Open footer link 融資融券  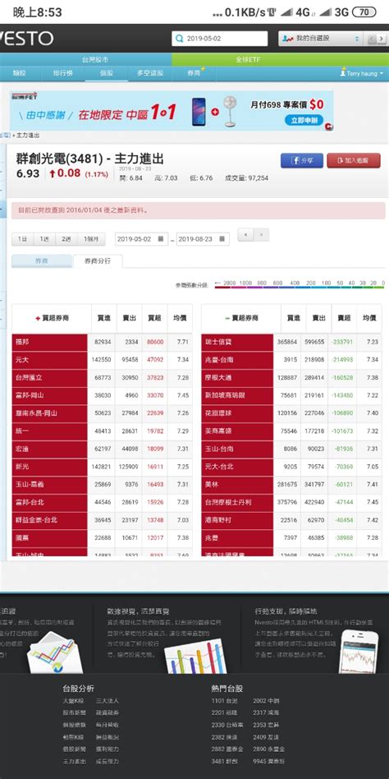click(x=108, y=713)
